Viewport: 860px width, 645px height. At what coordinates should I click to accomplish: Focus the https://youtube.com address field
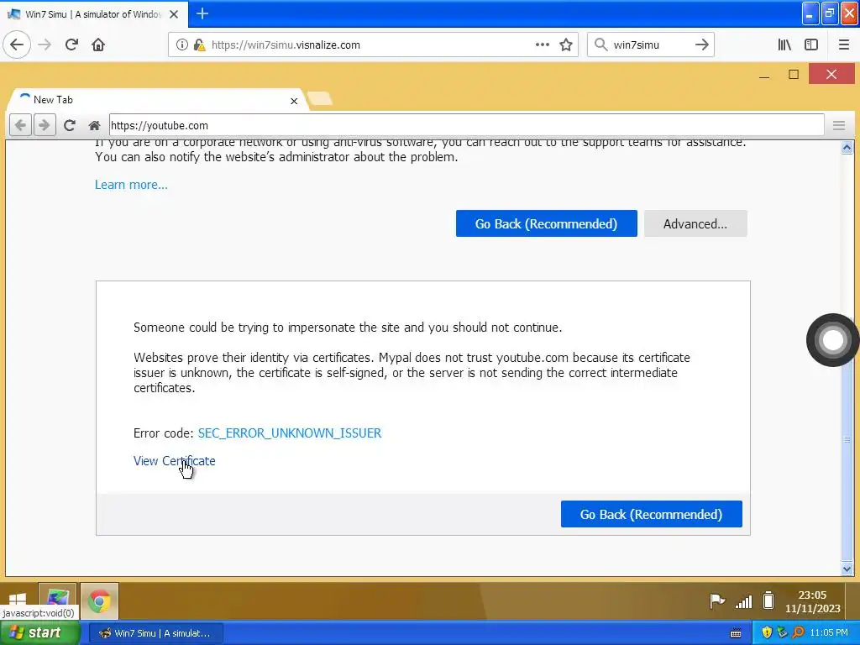(466, 126)
